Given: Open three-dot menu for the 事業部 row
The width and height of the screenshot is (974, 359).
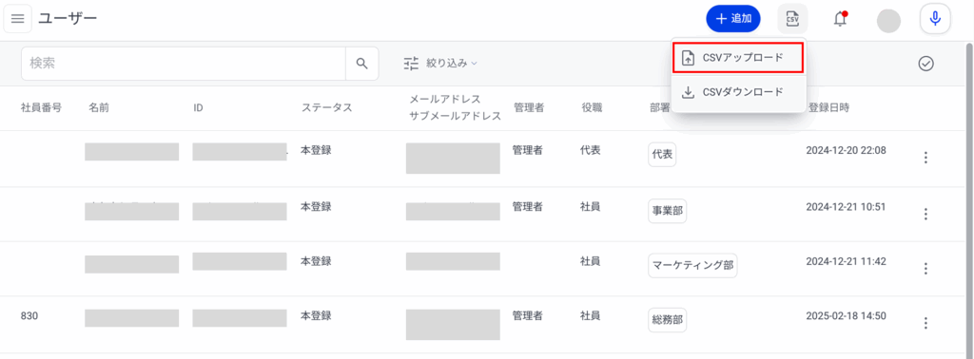Looking at the screenshot, I should point(925,214).
